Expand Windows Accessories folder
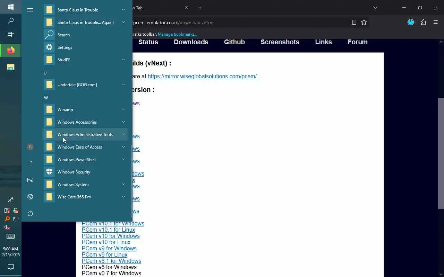Image resolution: width=444 pixels, height=277 pixels. [x=85, y=122]
